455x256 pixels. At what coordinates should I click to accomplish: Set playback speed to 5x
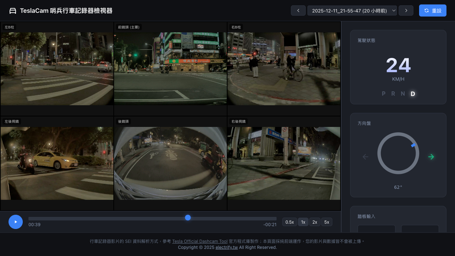327,222
